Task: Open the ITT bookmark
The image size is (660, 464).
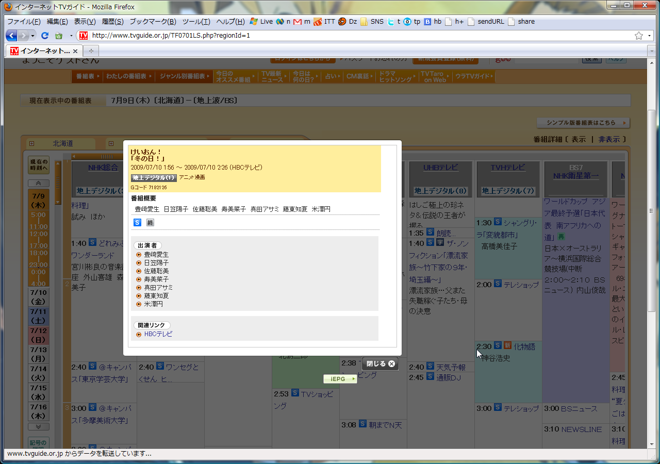Action: [x=324, y=22]
